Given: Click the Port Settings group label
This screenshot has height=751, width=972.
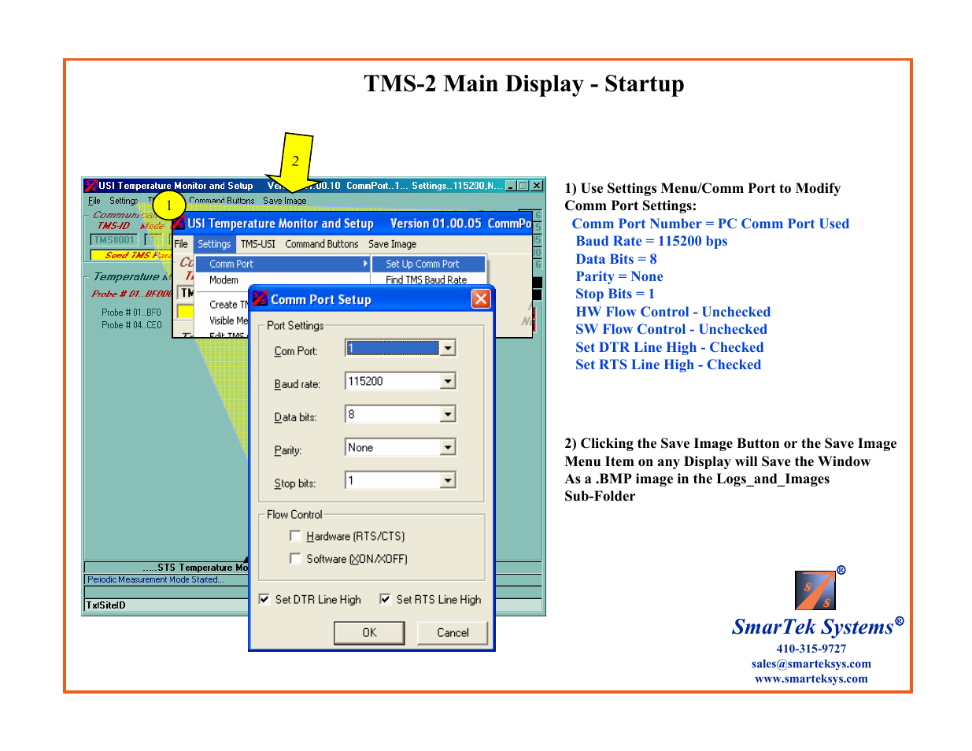Looking at the screenshot, I should (x=295, y=325).
